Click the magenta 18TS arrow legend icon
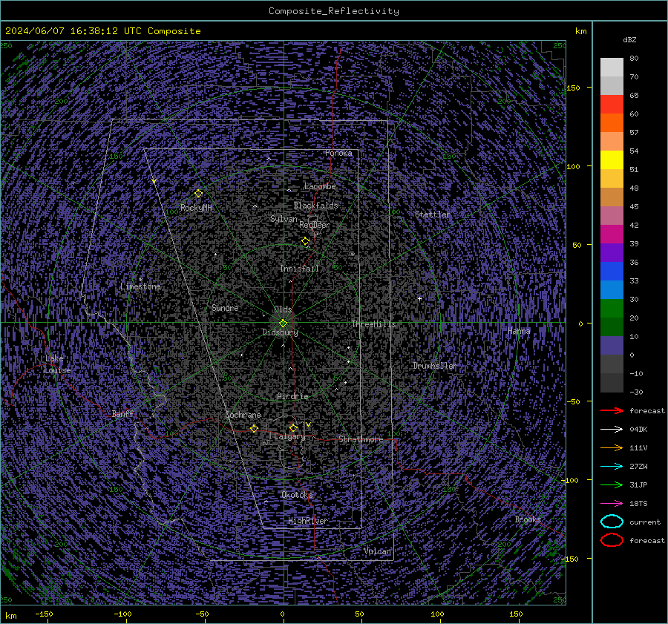This screenshot has height=624, width=668. click(612, 504)
